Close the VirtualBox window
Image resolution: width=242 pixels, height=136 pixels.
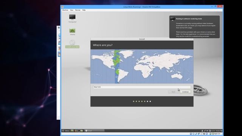[220, 6]
